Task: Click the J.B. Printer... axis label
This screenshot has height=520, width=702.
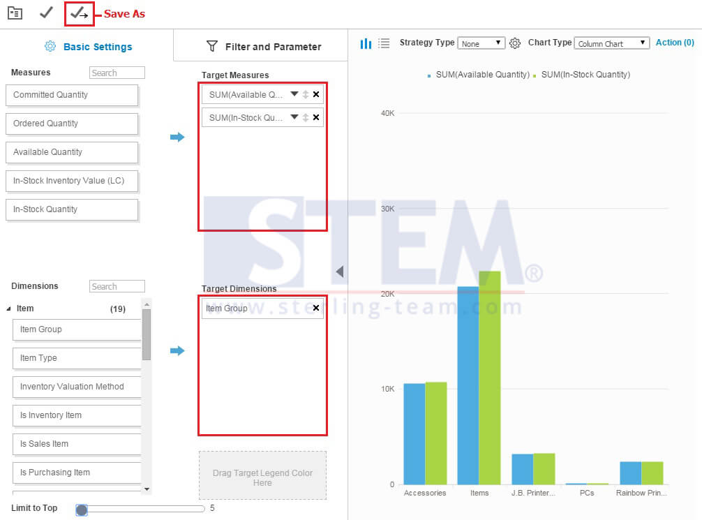Action: [532, 493]
